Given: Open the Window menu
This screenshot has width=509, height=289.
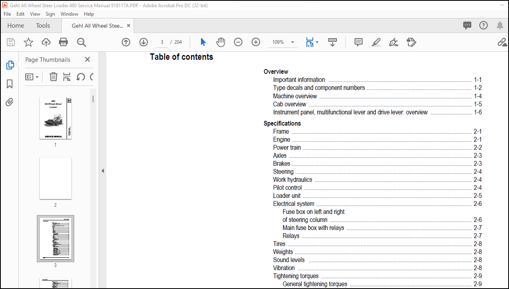Looking at the screenshot, I should pyautogui.click(x=69, y=14).
